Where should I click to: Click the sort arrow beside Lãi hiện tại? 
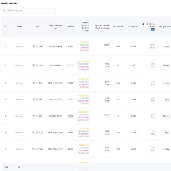pyautogui.click(x=143, y=24)
